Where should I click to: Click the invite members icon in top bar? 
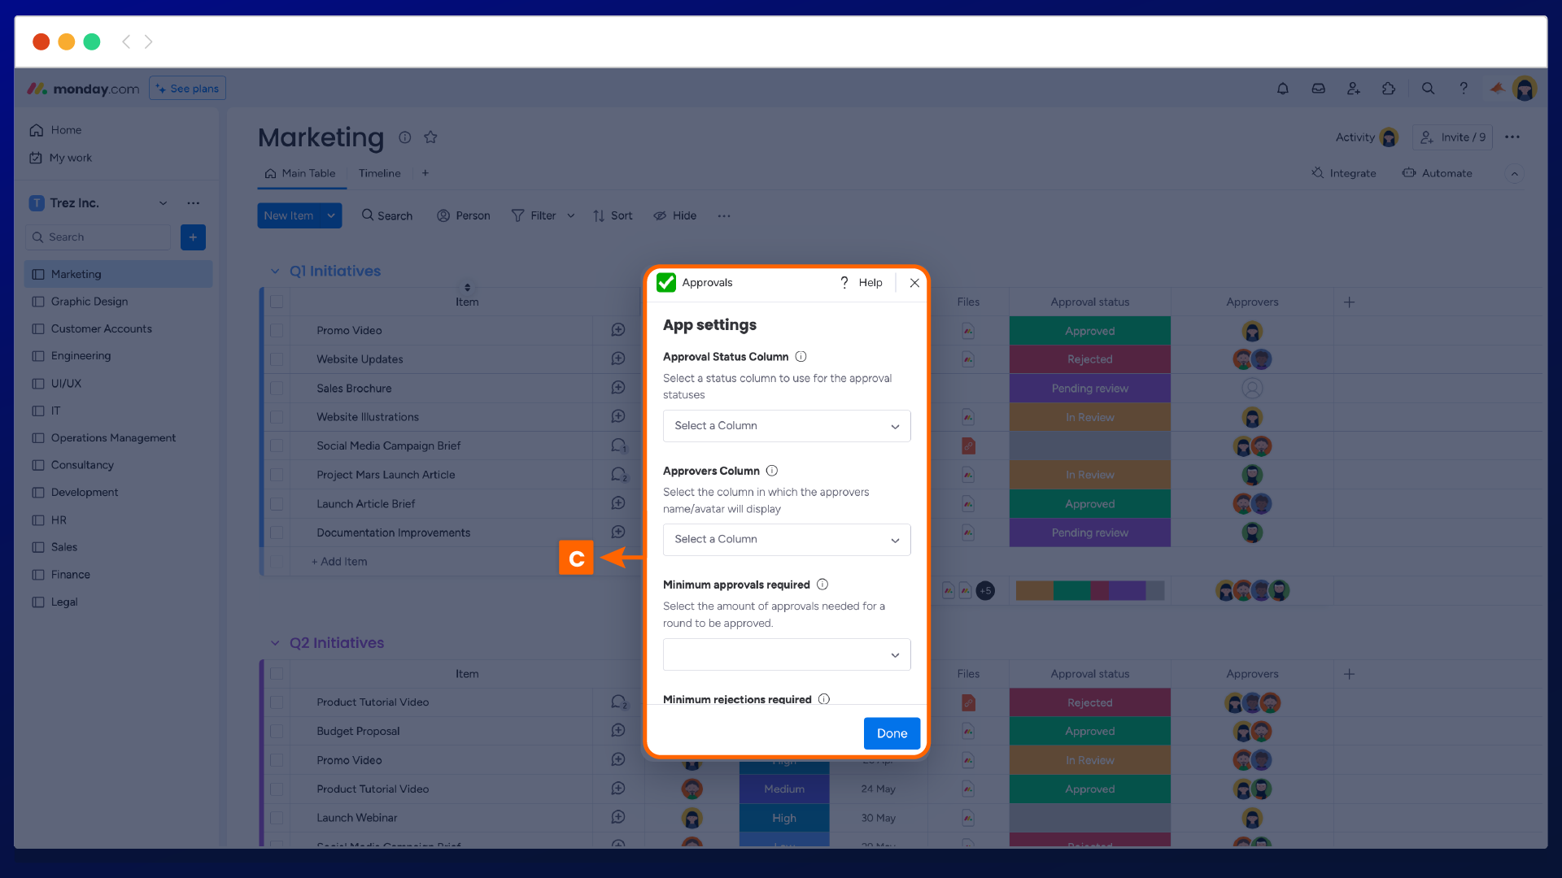tap(1354, 89)
